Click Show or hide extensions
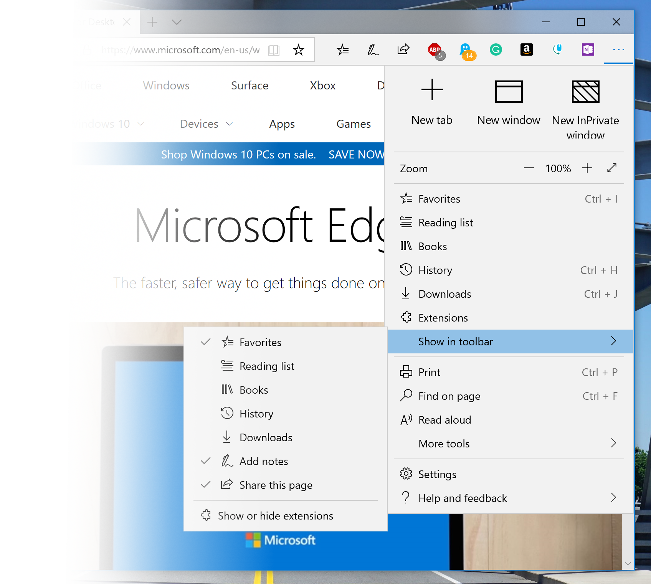651x584 pixels. tap(275, 516)
